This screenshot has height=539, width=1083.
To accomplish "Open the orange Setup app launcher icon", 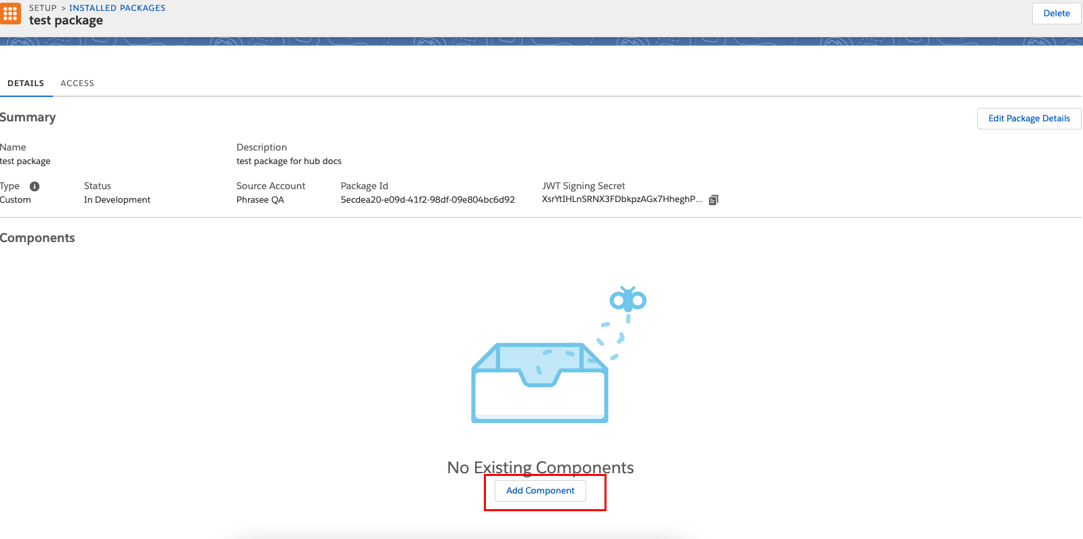I will pyautogui.click(x=10, y=14).
